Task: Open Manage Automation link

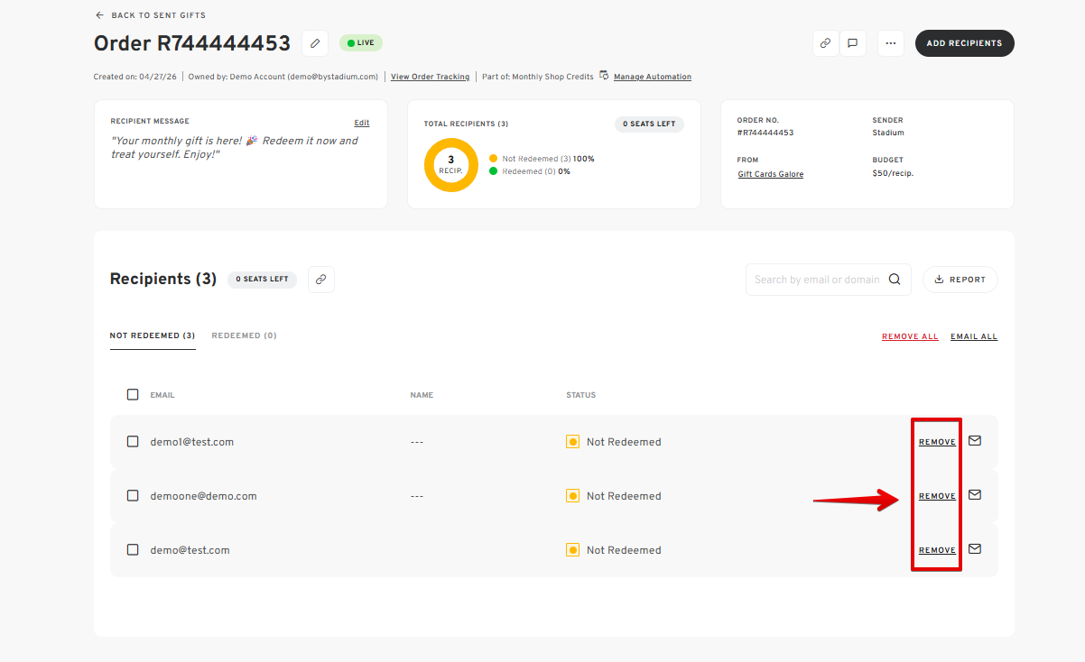Action: coord(653,77)
